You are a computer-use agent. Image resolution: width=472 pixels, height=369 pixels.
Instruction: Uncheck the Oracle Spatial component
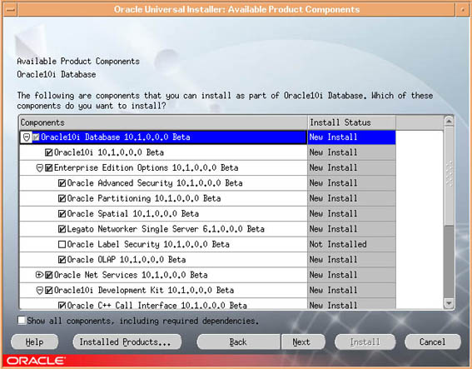tap(62, 213)
